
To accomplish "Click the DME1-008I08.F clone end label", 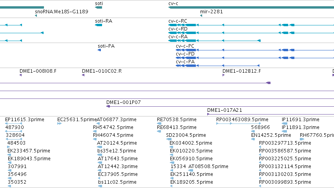I will (x=38, y=71).
